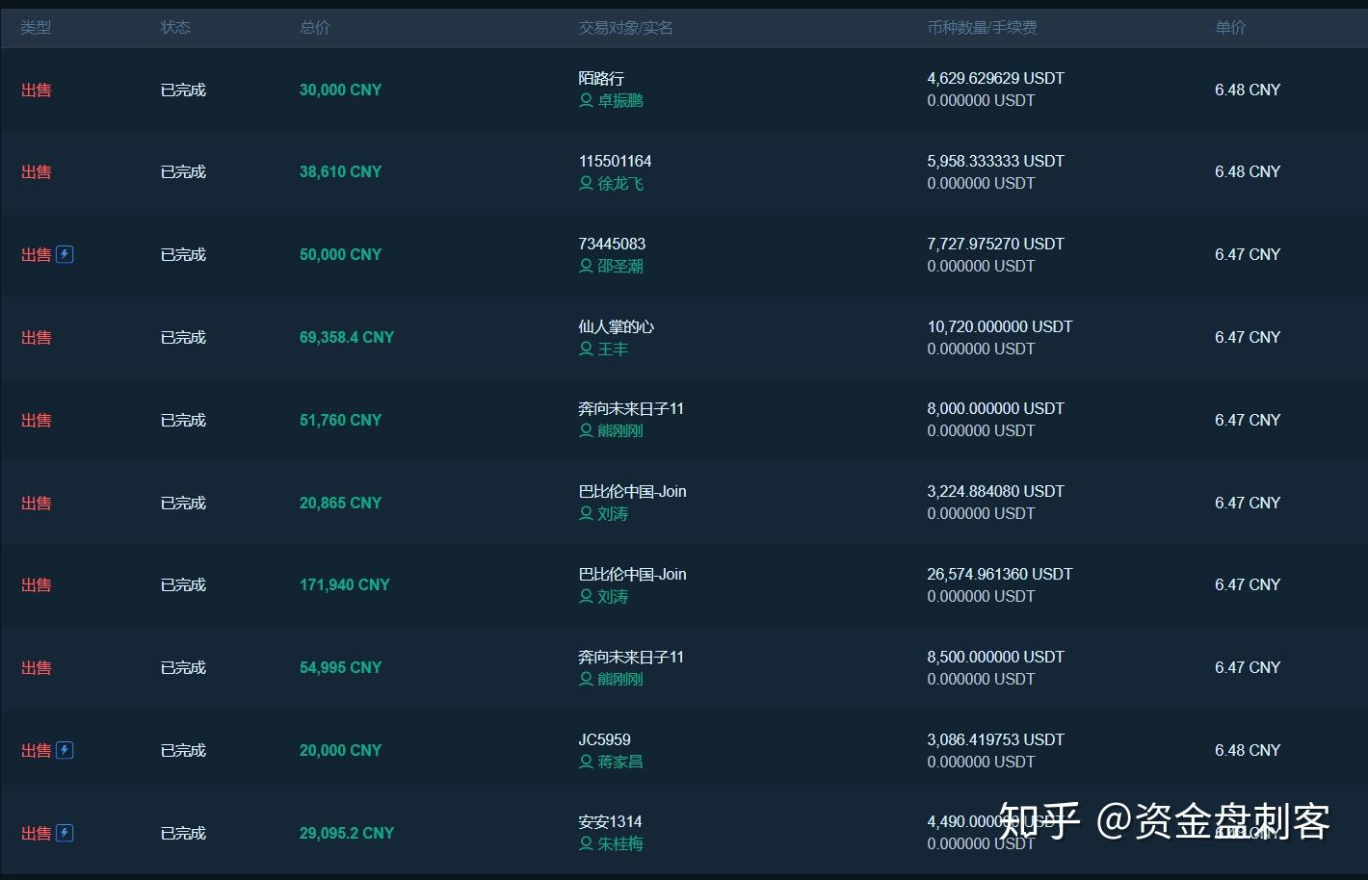
Task: Open 奔向未来日子11 in the 51,760 CNY row
Action: click(631, 408)
